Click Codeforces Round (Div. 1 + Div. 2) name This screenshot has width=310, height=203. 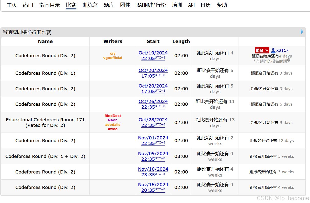coord(45,156)
